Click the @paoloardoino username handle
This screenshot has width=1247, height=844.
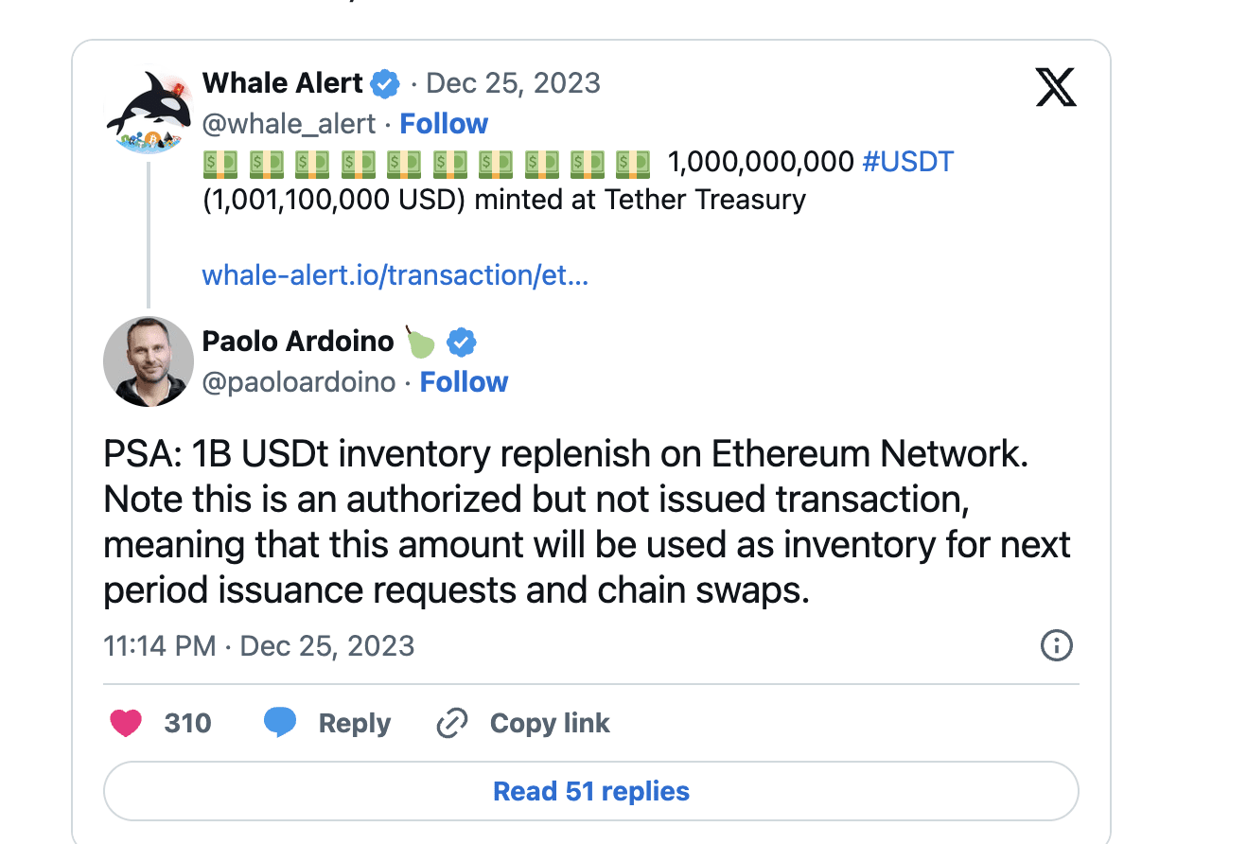299,381
